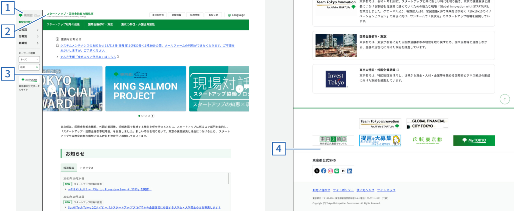Screen dimensions: 514x211
Task: Click the 採用情報 header button
Action: click(x=195, y=15)
